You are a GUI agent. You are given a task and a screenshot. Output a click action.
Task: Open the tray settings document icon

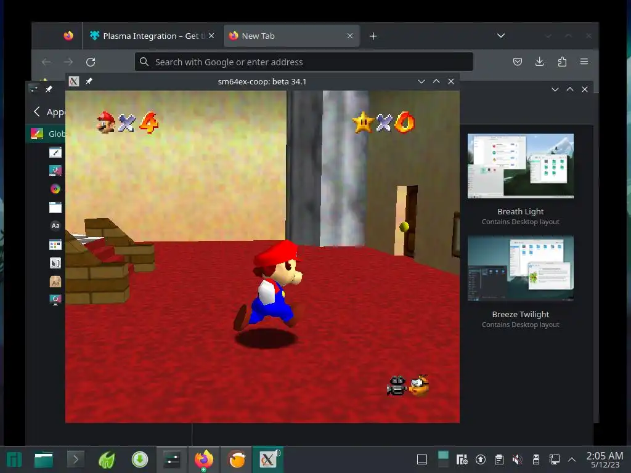tap(462, 459)
